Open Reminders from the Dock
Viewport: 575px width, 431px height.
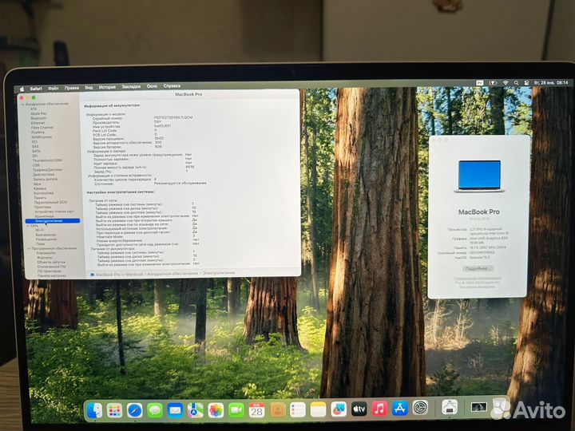point(298,409)
